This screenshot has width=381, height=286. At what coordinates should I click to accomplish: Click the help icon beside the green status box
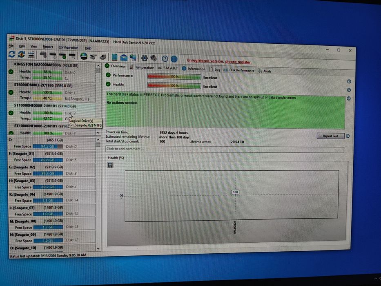349,98
